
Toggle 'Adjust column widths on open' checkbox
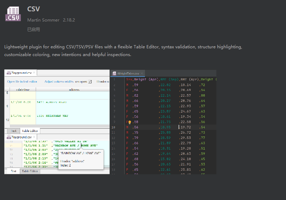(90, 81)
